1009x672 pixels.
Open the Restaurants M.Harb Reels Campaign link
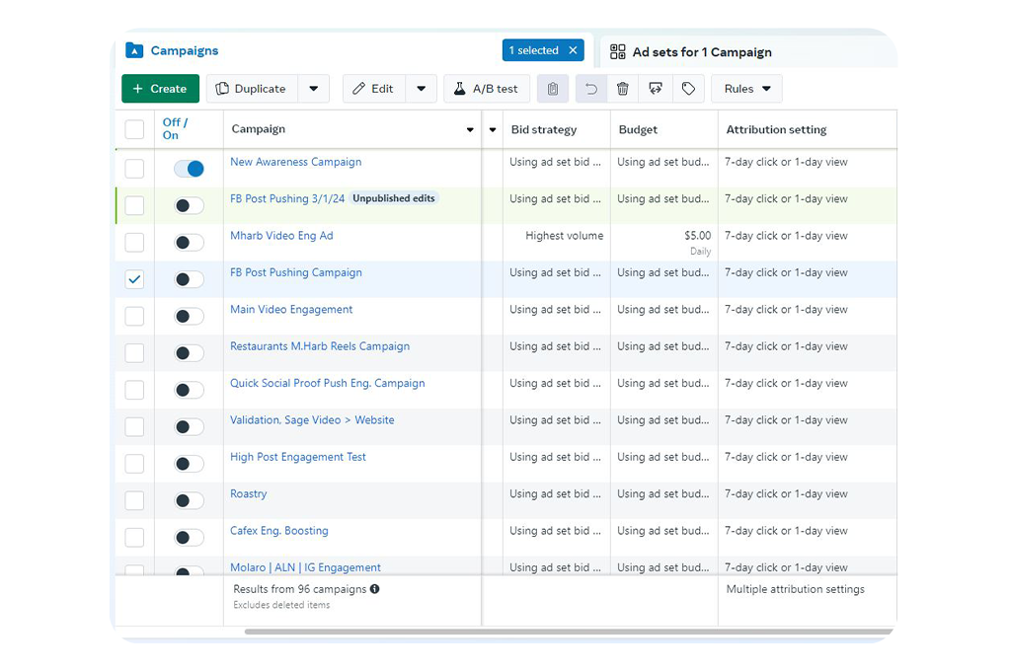320,346
